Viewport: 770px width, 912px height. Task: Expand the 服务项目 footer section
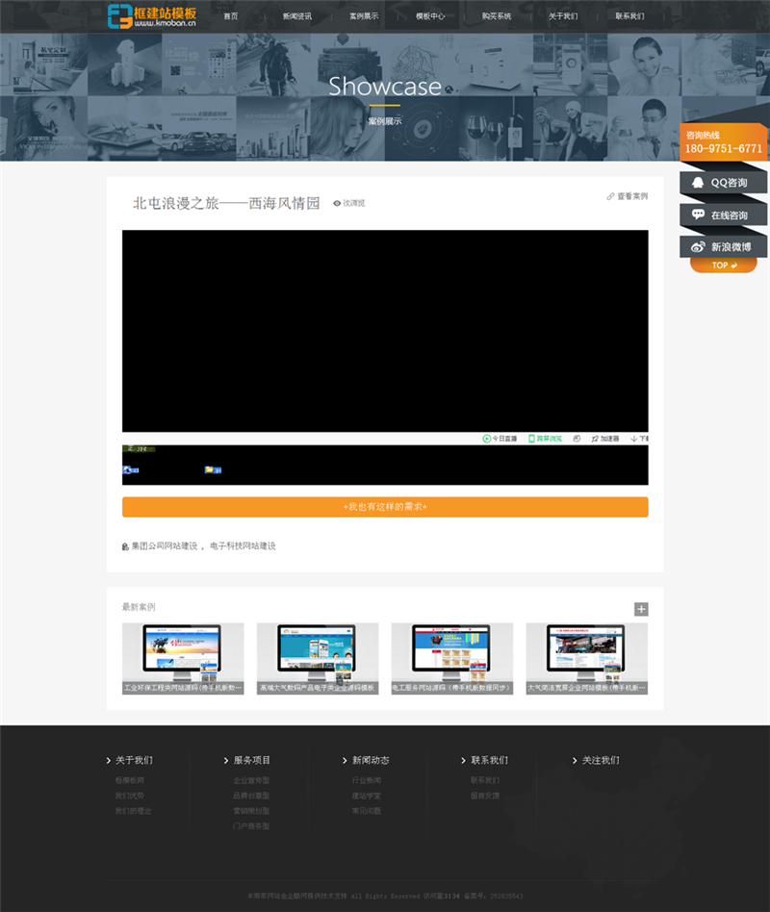pyautogui.click(x=251, y=760)
